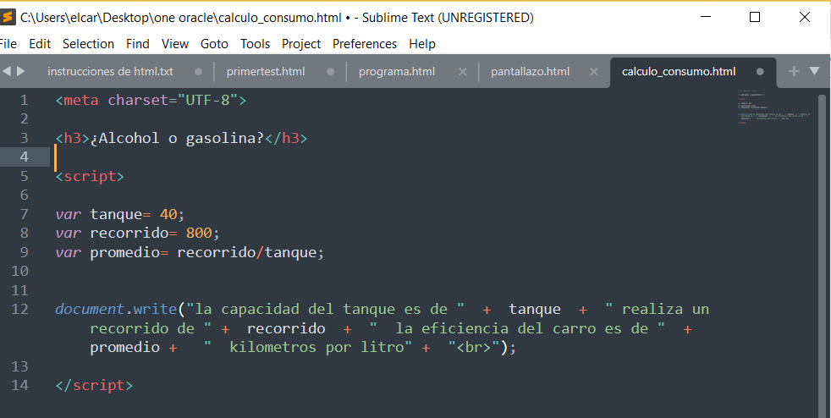Click the minimap code preview
The image size is (831, 418).
[x=773, y=107]
